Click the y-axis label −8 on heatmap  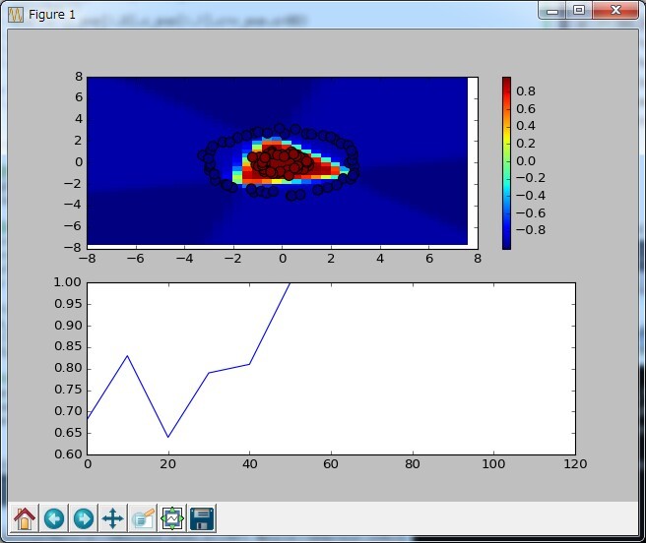73,248
